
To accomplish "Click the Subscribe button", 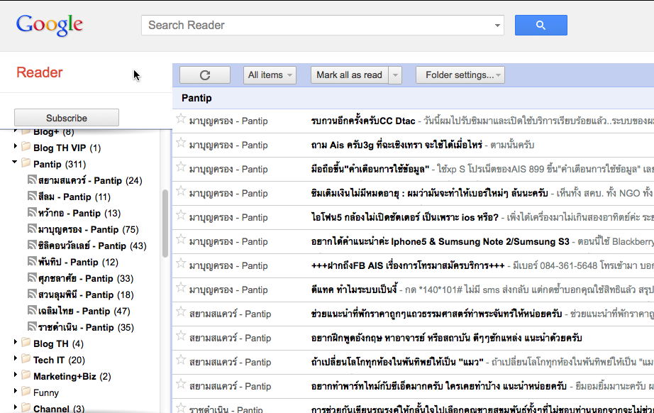I will [66, 118].
